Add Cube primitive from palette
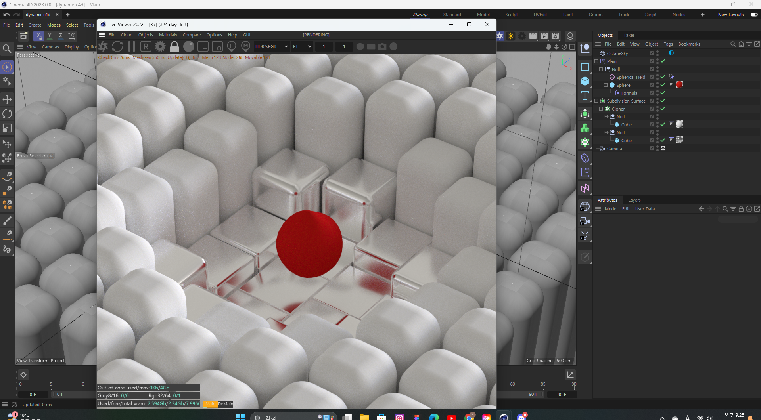The height and width of the screenshot is (420, 761). pyautogui.click(x=585, y=81)
